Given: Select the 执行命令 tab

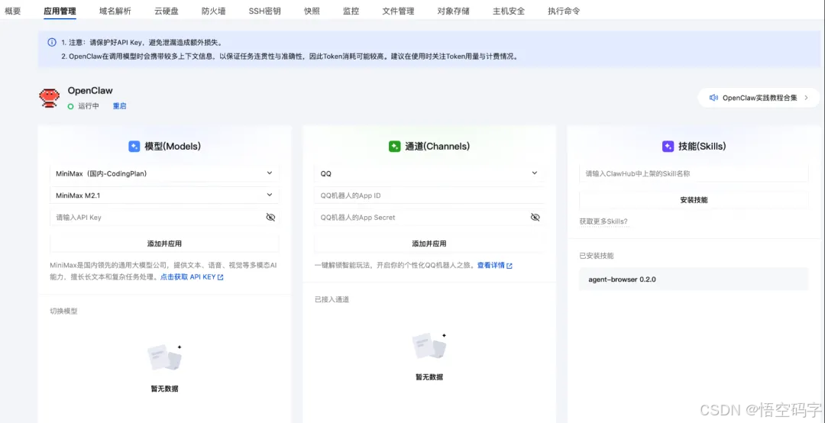Looking at the screenshot, I should coord(564,11).
